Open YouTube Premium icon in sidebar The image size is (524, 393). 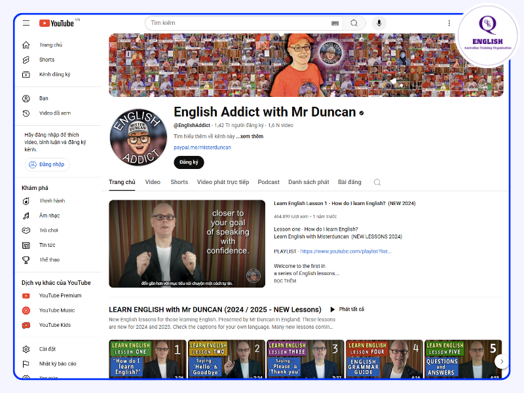[26, 296]
